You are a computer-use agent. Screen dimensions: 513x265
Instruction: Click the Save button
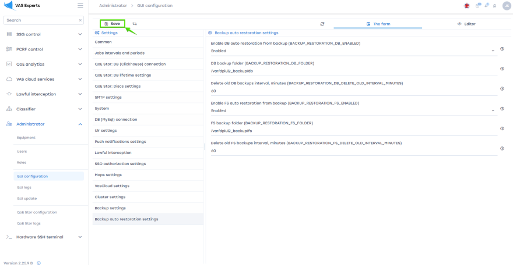coord(112,24)
